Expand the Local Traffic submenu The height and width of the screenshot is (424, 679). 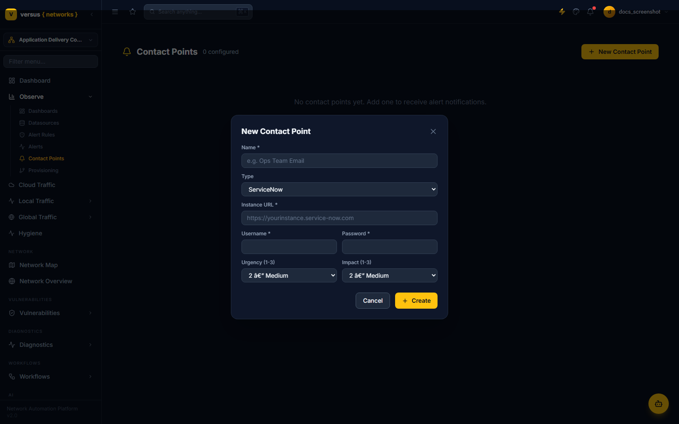pyautogui.click(x=51, y=201)
